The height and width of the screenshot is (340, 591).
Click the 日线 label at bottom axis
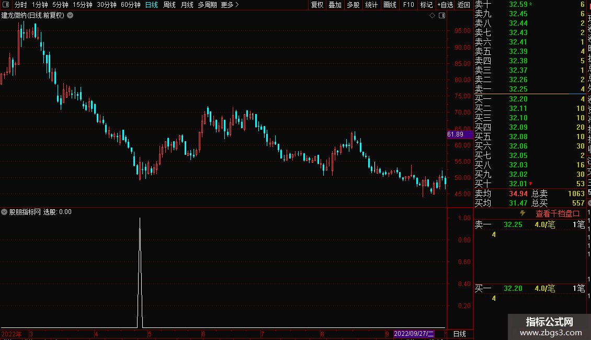(459, 334)
